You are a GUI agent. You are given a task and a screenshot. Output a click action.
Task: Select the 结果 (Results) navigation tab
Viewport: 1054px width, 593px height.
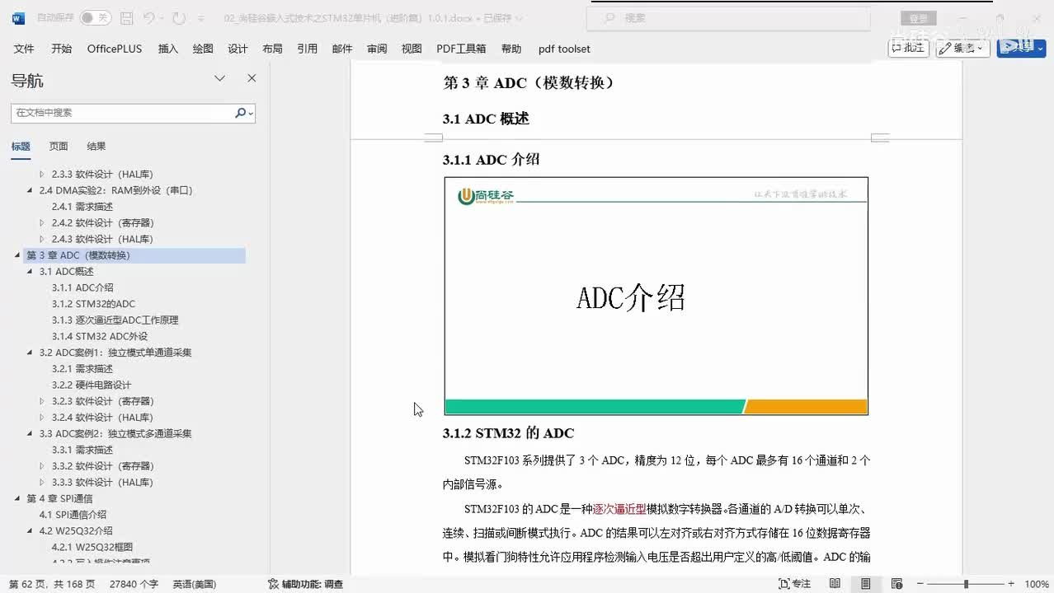point(96,146)
